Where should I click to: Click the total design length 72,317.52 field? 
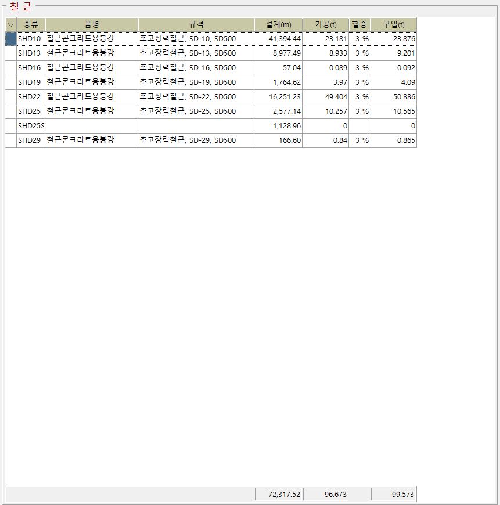(278, 495)
